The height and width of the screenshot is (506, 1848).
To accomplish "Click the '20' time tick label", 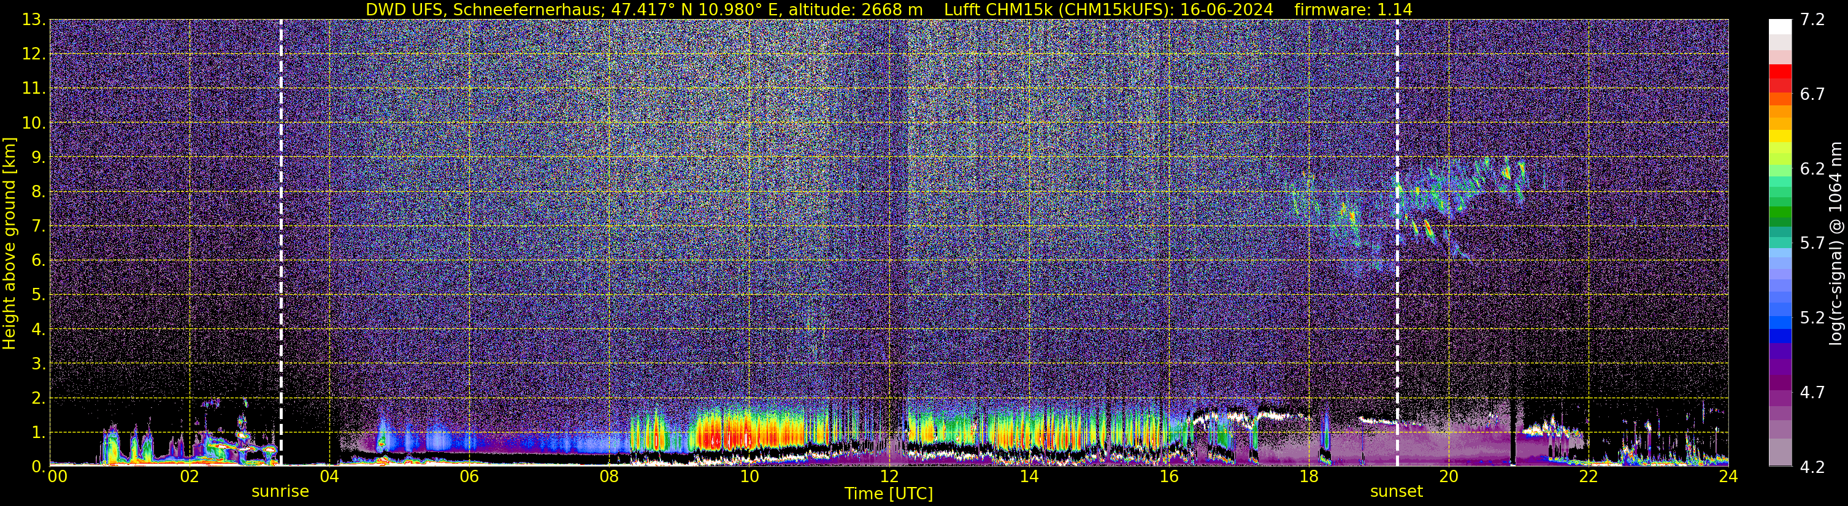I will [1447, 477].
